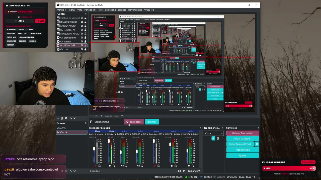Open the Archivo menu
Viewport: 321px width, 180px height.
click(62, 10)
